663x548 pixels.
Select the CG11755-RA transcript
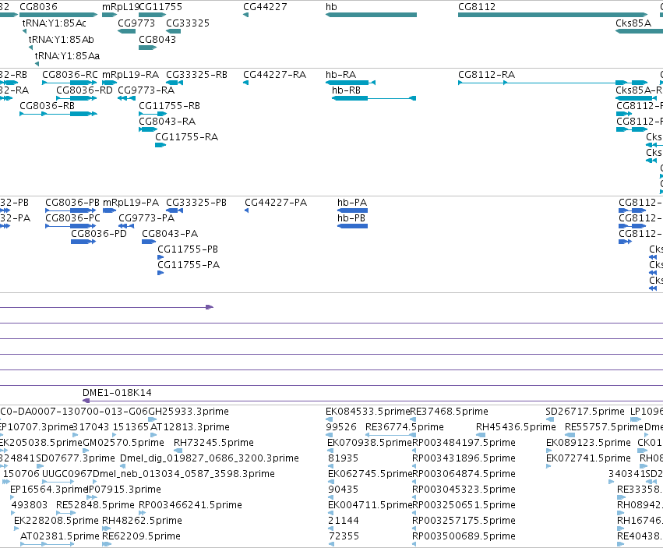(x=160, y=145)
